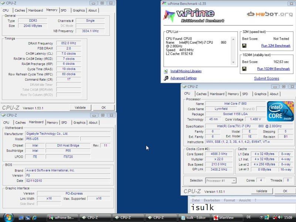This screenshot has height=222, width=296.
Task: Select the isulk - Editor taskbar button
Action: 194,218
